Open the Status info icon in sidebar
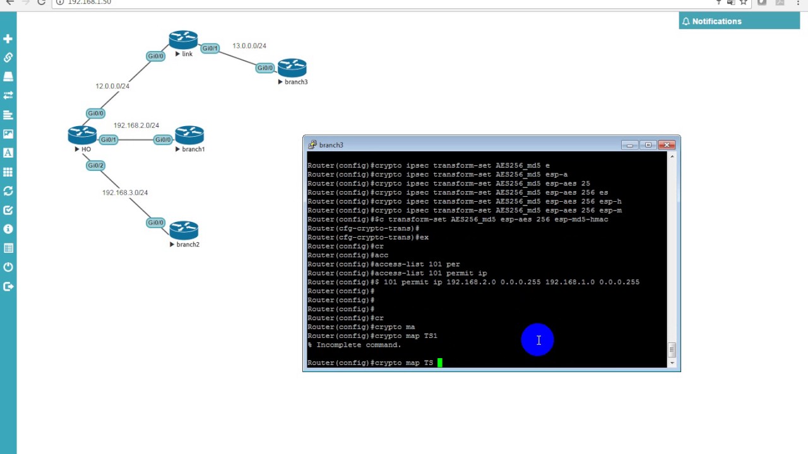 pyautogui.click(x=8, y=229)
